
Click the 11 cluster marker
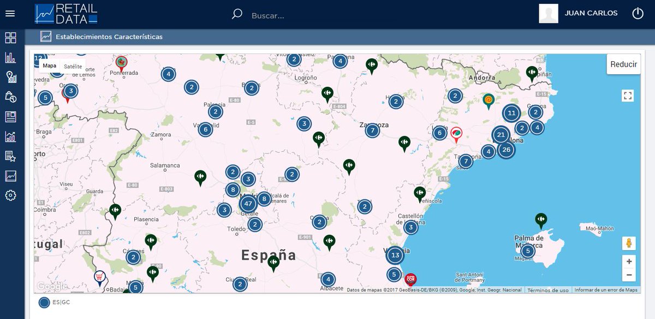tap(511, 114)
